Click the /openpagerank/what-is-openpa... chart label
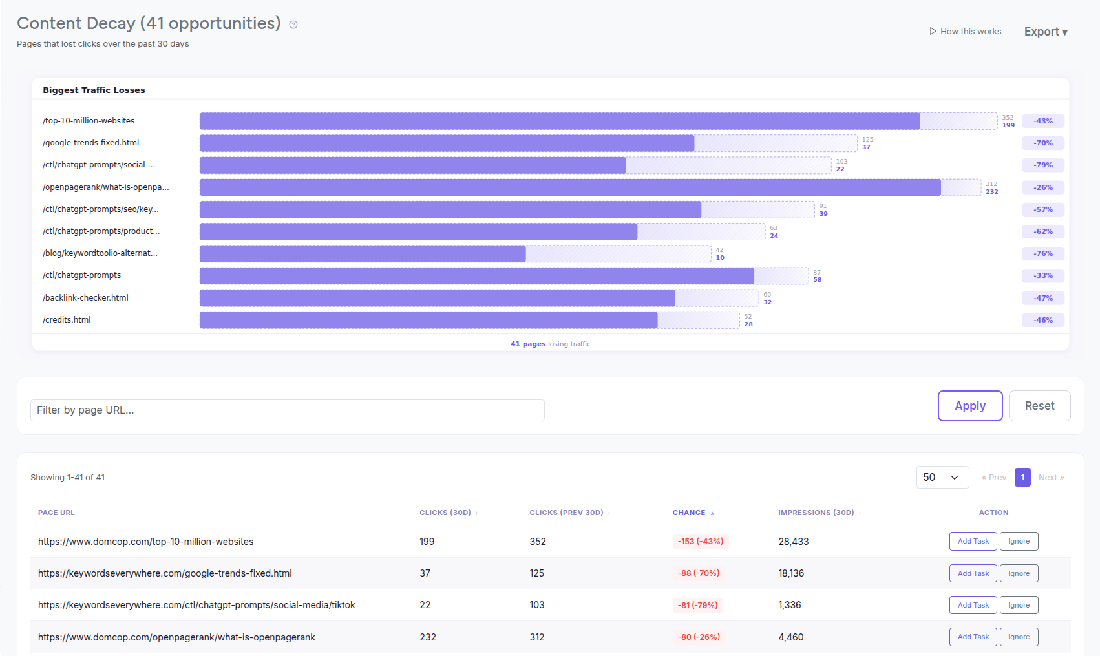The height and width of the screenshot is (656, 1100). pyautogui.click(x=106, y=187)
